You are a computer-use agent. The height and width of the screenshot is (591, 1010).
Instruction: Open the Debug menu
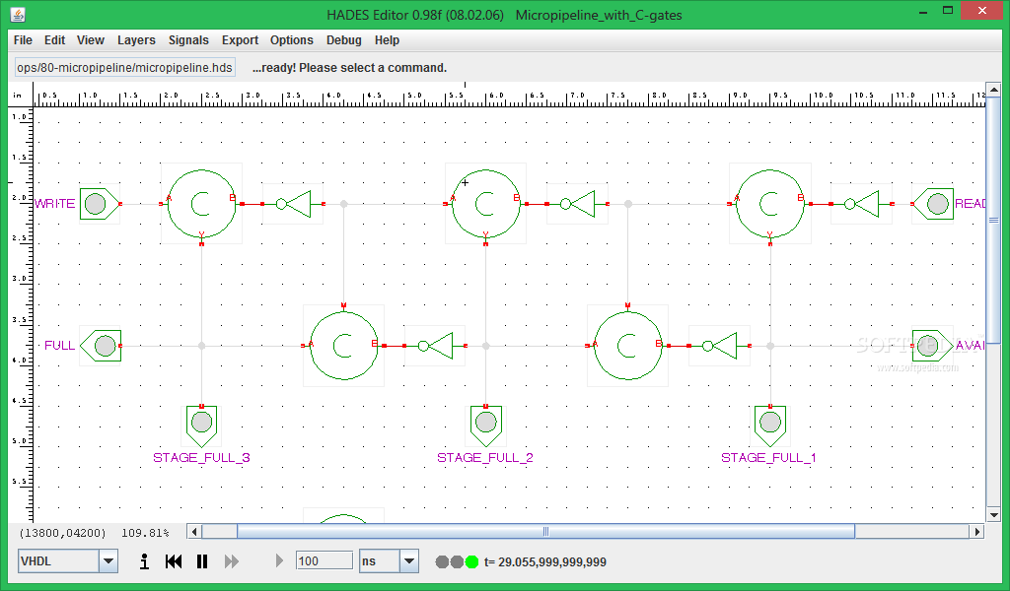coord(344,39)
